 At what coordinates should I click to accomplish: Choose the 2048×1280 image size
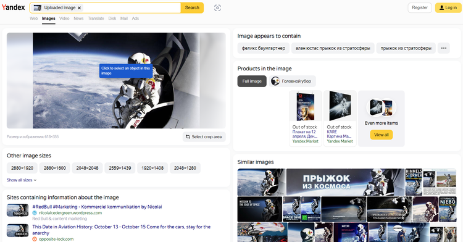click(x=185, y=168)
